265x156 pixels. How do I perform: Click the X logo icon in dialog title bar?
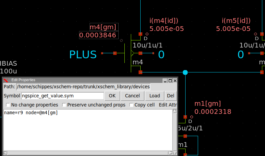[x=6, y=80]
